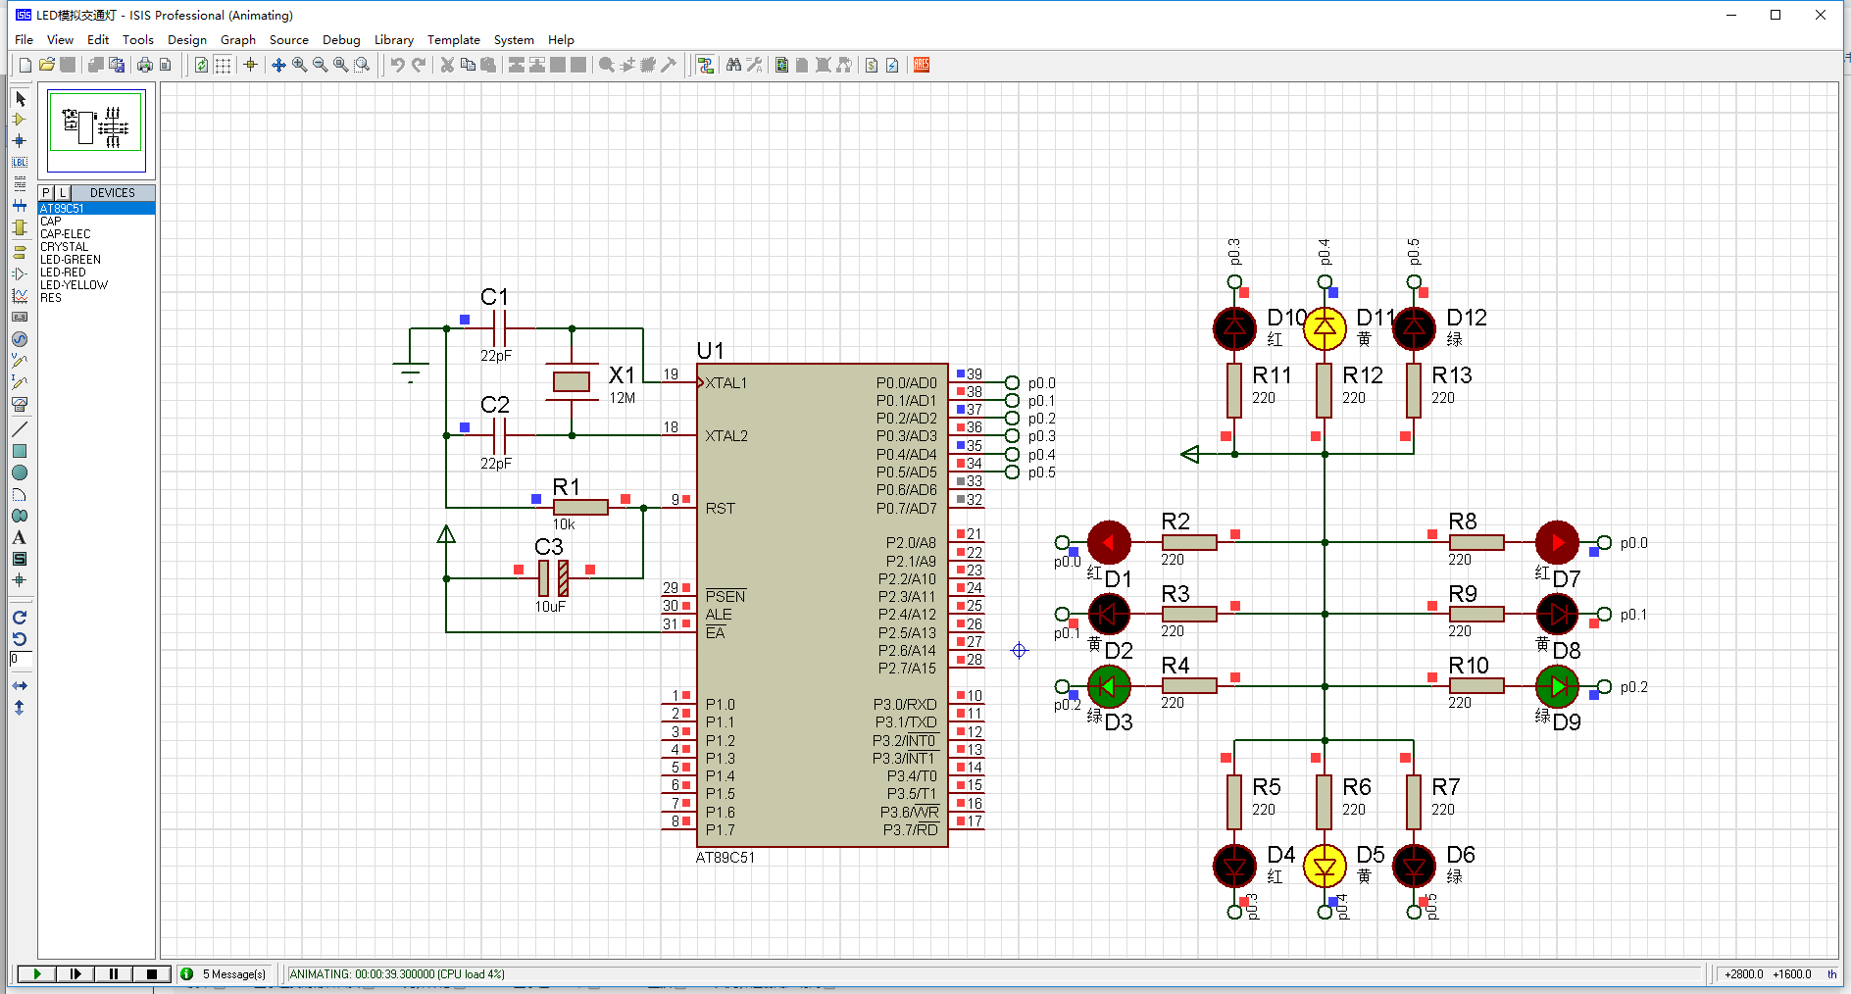Screen dimensions: 1851x994
Task: Open the Library menu
Action: (x=393, y=40)
